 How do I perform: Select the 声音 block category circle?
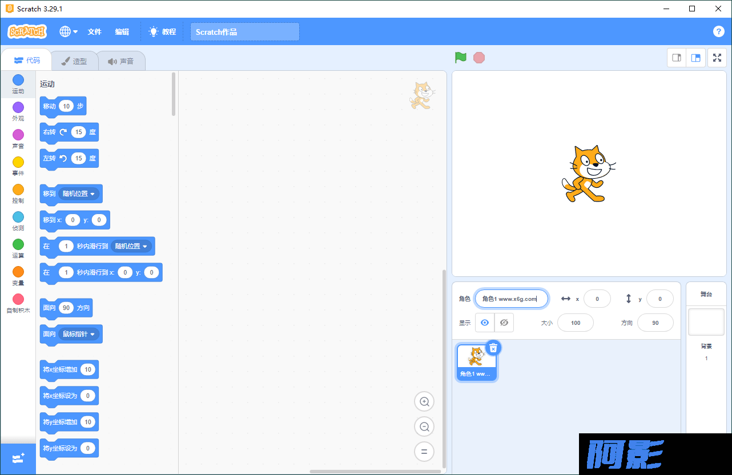coord(18,135)
